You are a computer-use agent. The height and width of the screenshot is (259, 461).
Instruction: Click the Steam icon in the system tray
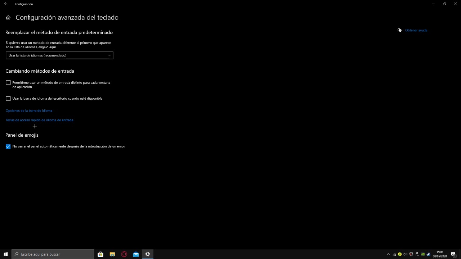click(x=428, y=254)
